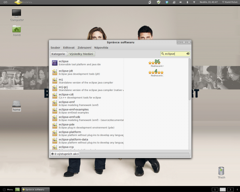Select the eclipse-platform package icon

(x=55, y=133)
